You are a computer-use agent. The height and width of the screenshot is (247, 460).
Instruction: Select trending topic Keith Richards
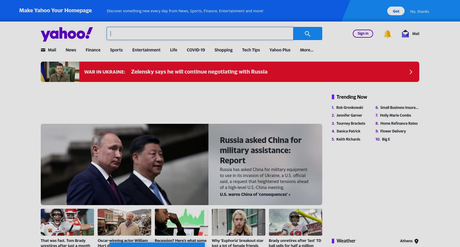348,139
